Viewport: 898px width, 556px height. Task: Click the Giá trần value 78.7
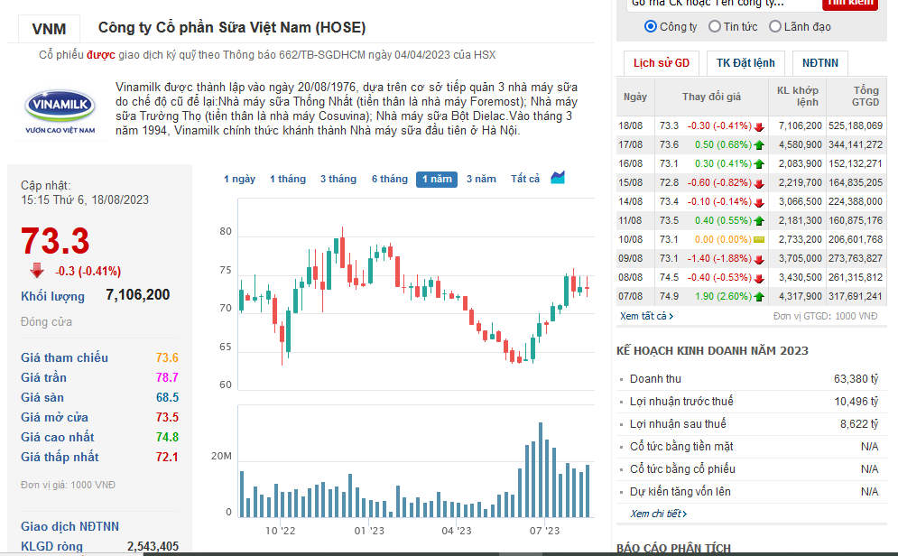pyautogui.click(x=167, y=378)
